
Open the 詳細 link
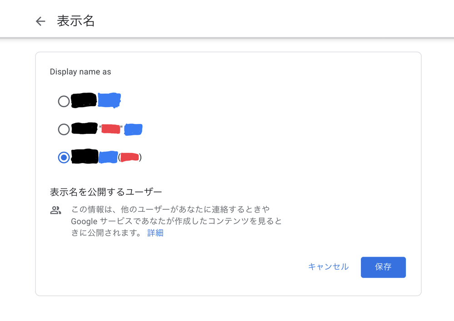coord(155,233)
